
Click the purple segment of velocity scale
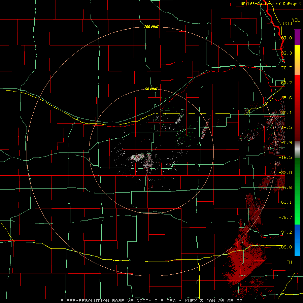coord(297,37)
